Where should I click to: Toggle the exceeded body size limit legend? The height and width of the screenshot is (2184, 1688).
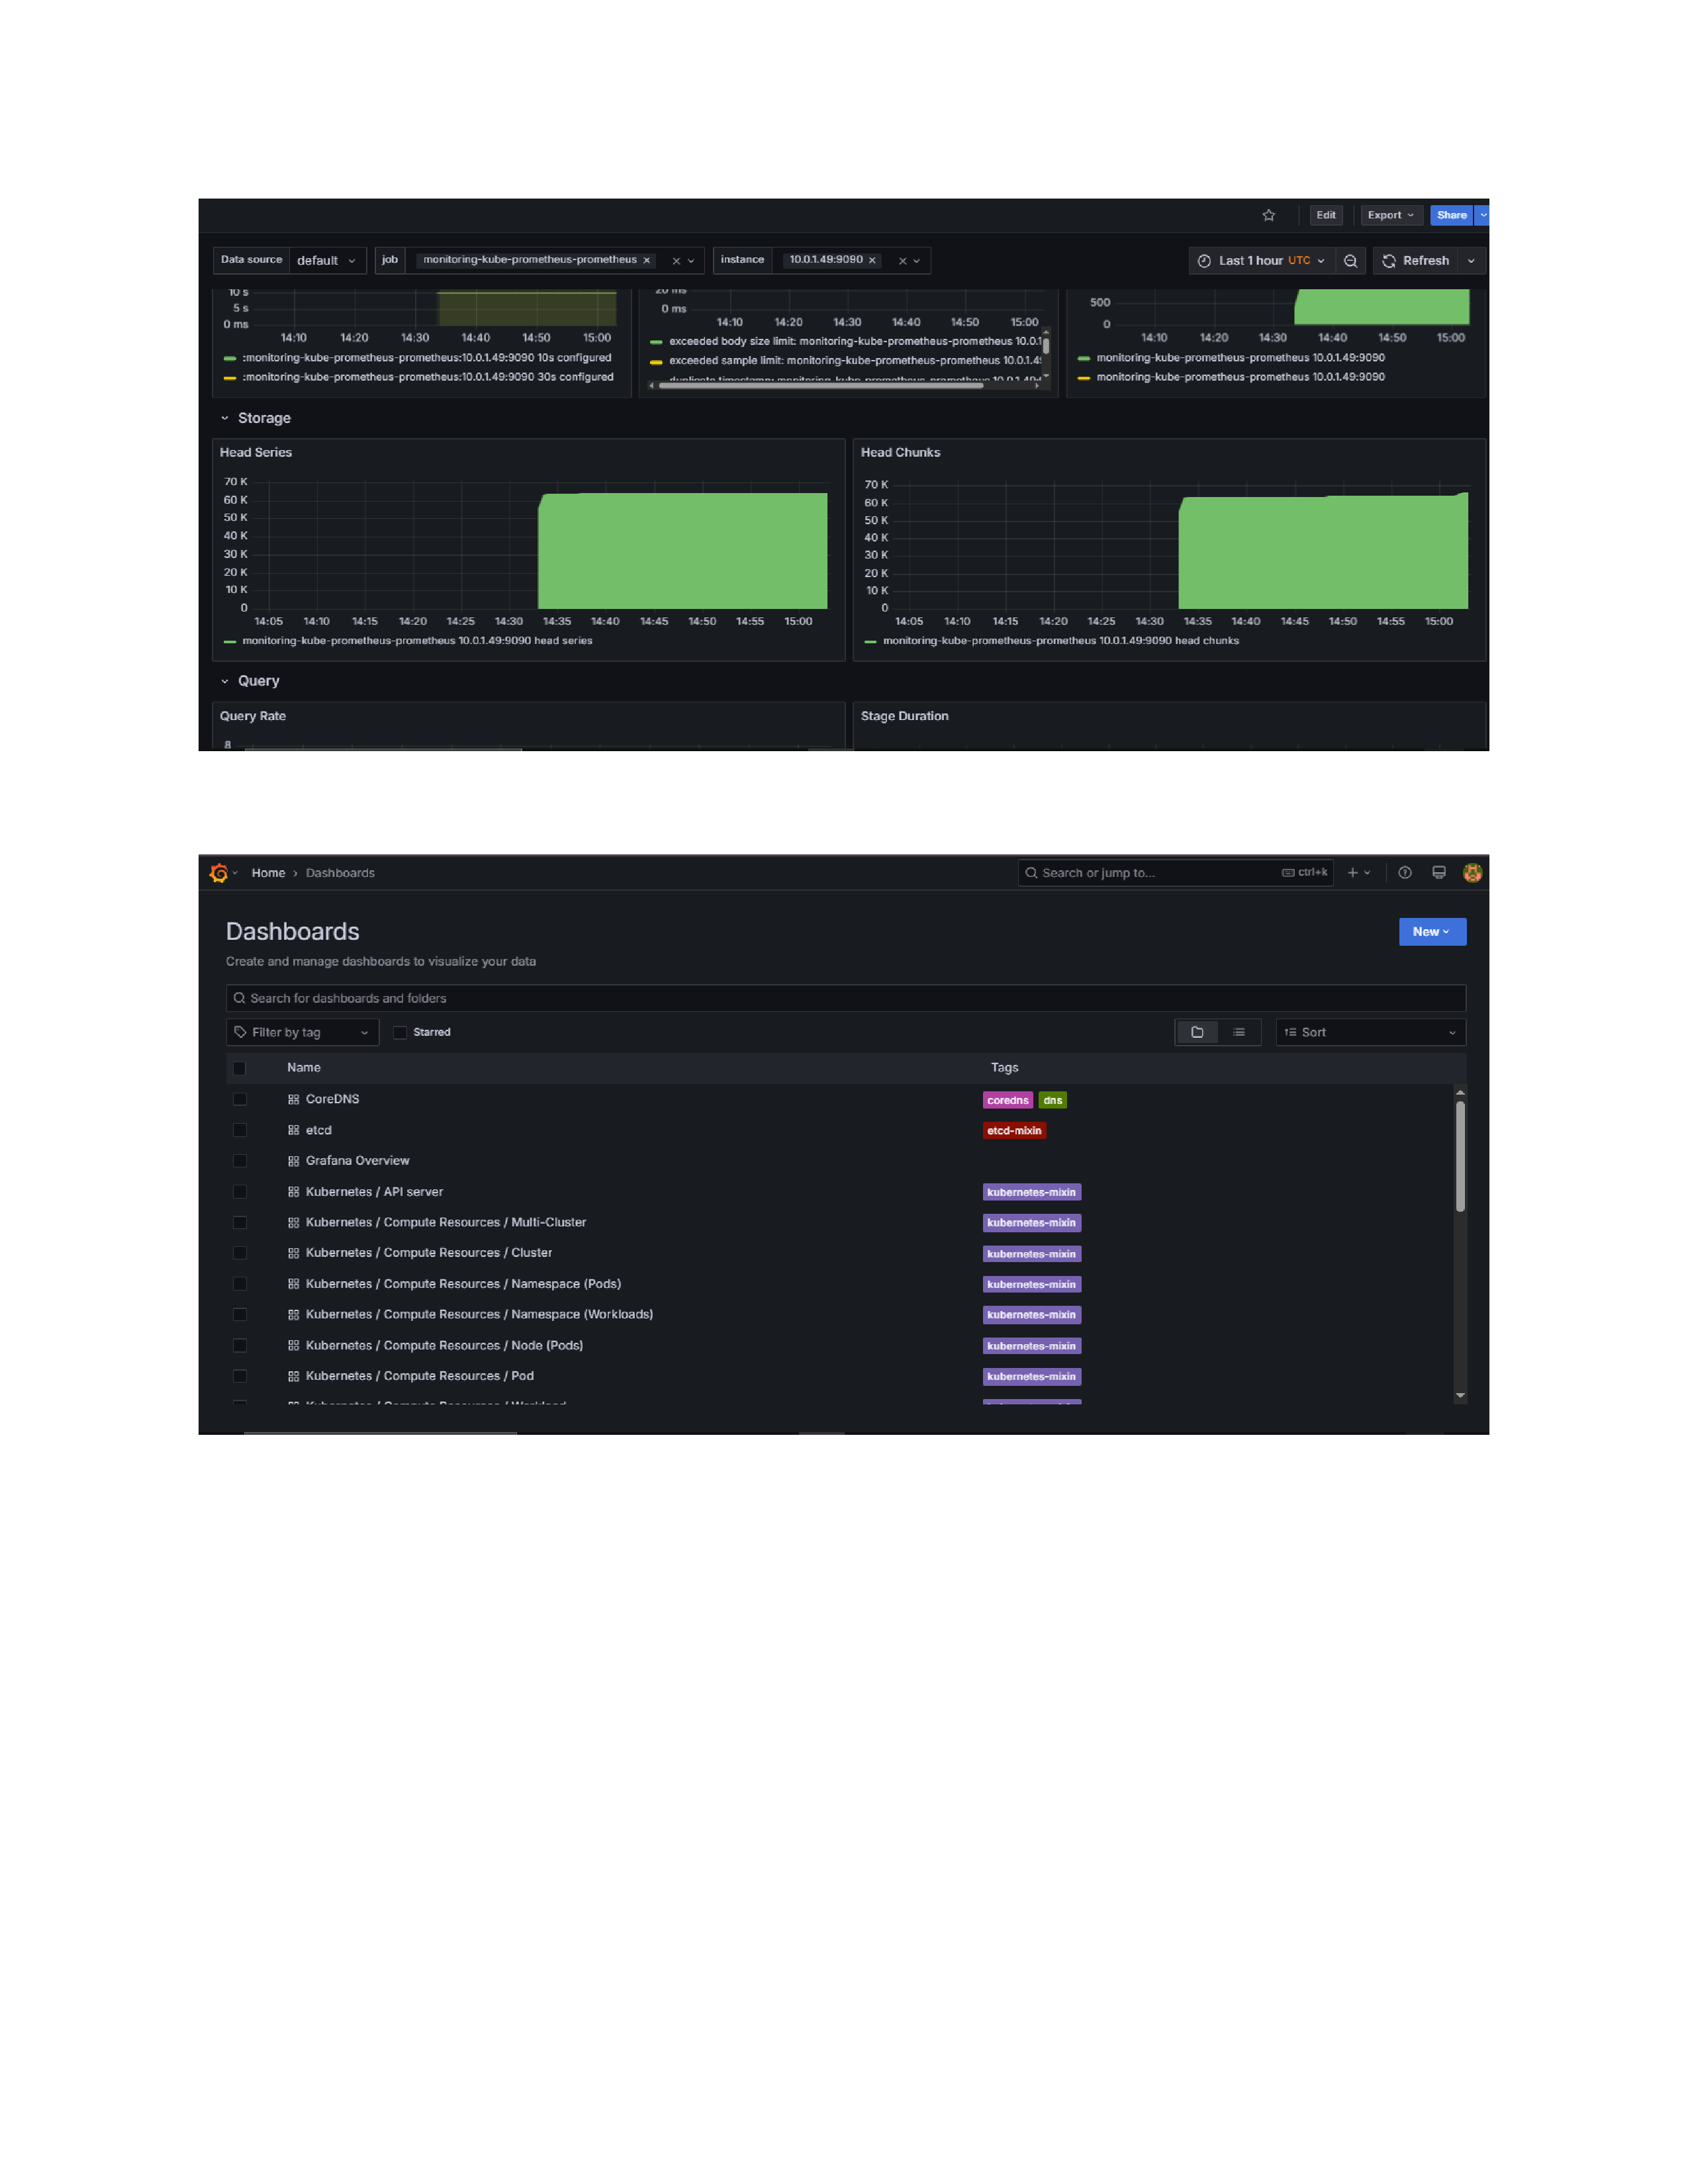855,341
